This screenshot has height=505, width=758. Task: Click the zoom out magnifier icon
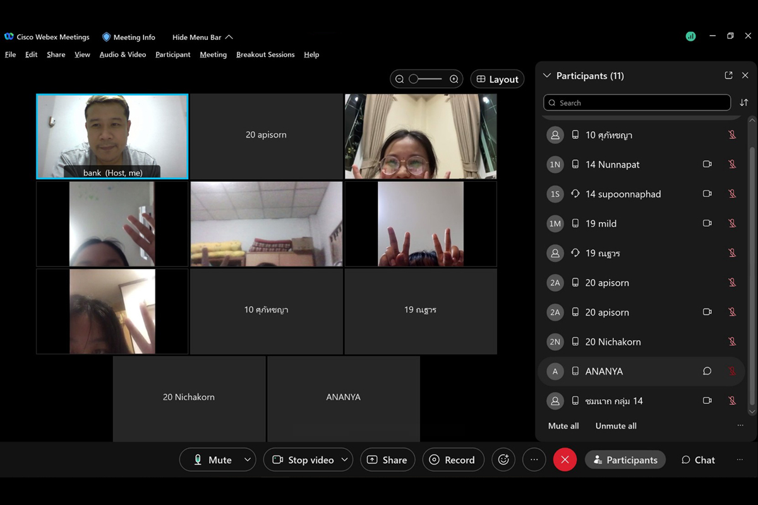click(x=399, y=79)
